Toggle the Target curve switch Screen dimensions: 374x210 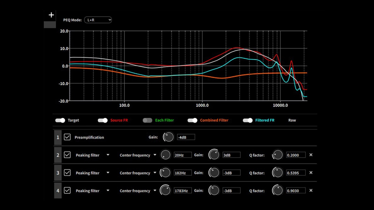tap(60, 120)
